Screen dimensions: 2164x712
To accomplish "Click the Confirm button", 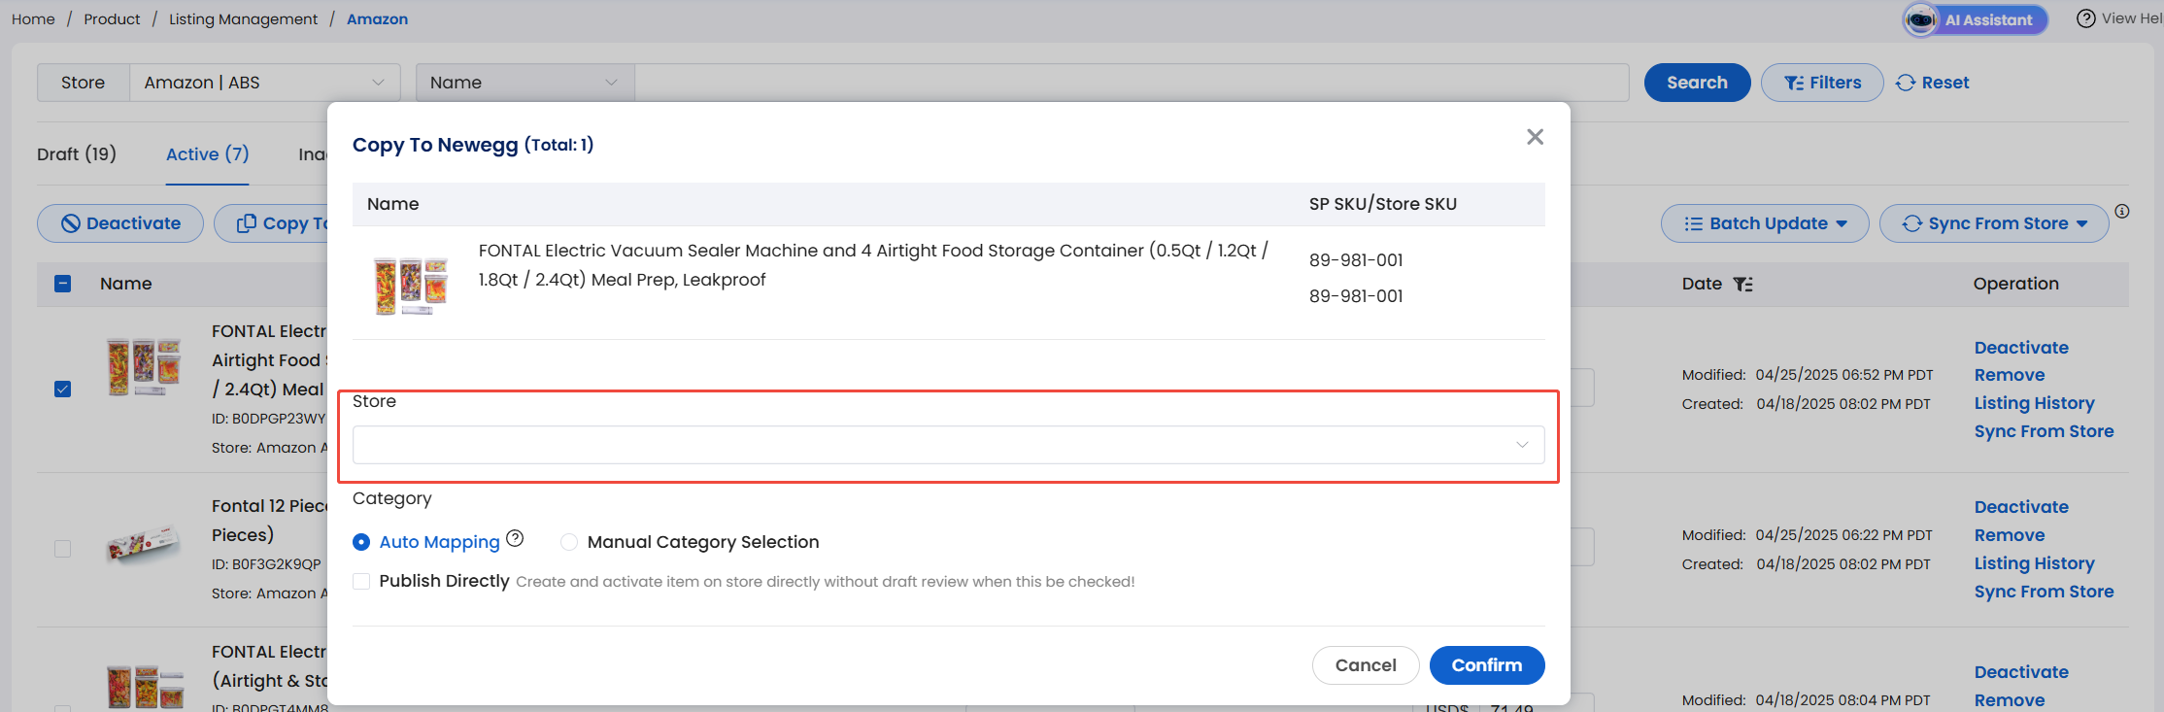I will click(1487, 665).
